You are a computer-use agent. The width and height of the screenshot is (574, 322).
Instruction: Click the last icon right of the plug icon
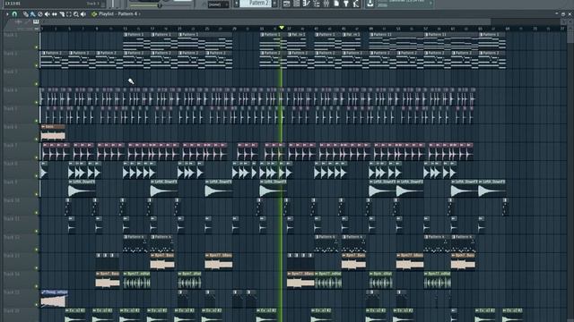(x=356, y=4)
